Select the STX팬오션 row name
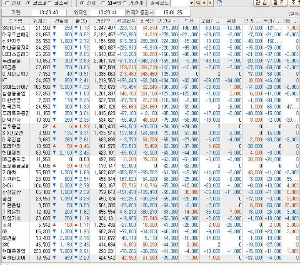The width and height of the screenshot is (300, 265). click(x=12, y=133)
